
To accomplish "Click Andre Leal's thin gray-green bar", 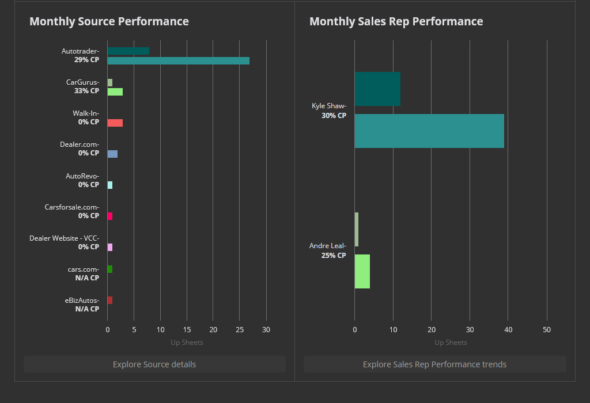I will click(x=356, y=229).
